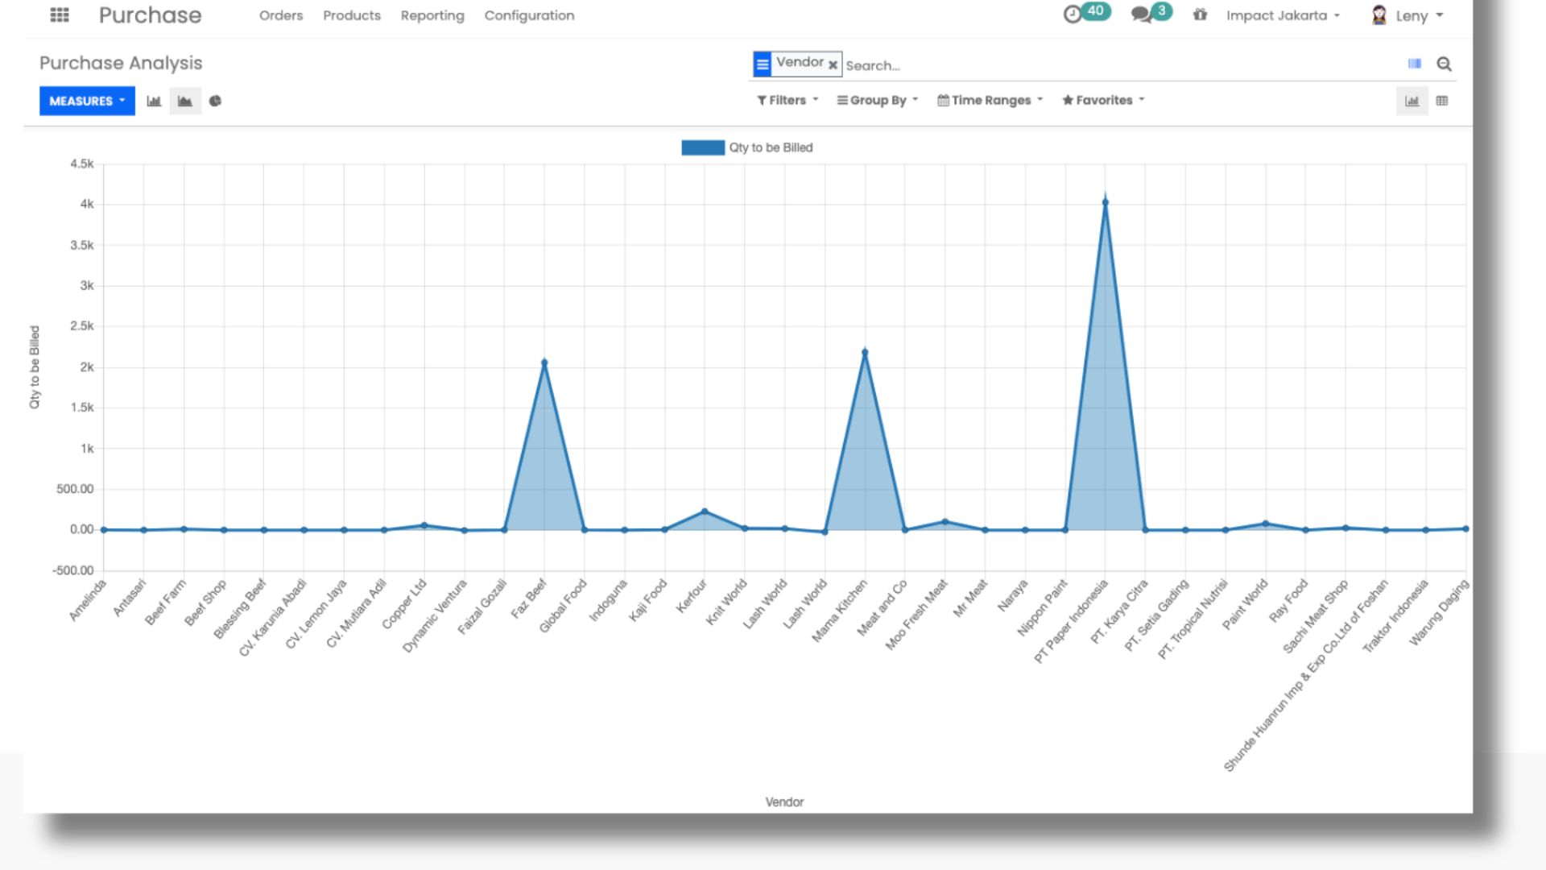Viewport: 1546px width, 870px height.
Task: Open the discuss messages icon
Action: [1141, 15]
